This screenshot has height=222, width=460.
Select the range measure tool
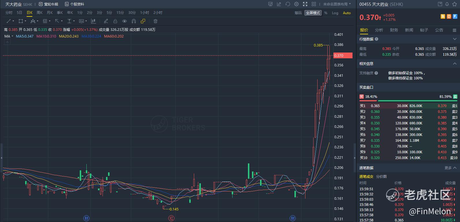(x=69, y=21)
